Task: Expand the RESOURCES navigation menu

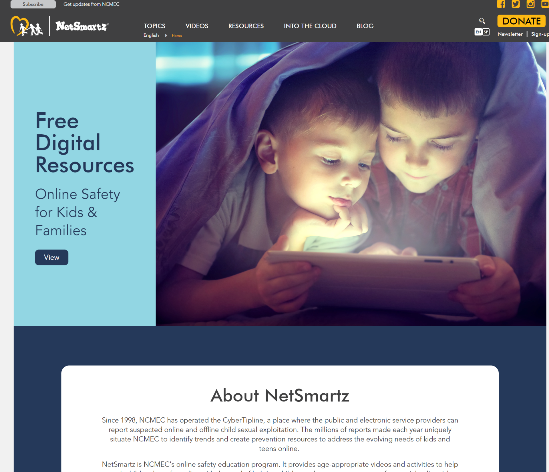Action: click(246, 26)
